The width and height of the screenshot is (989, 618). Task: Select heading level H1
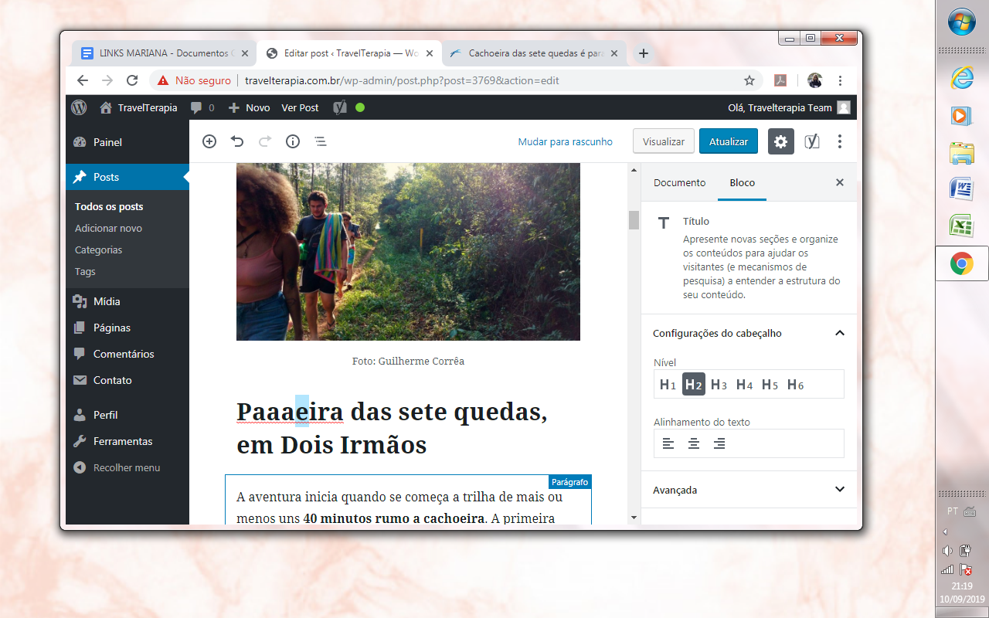pos(668,385)
